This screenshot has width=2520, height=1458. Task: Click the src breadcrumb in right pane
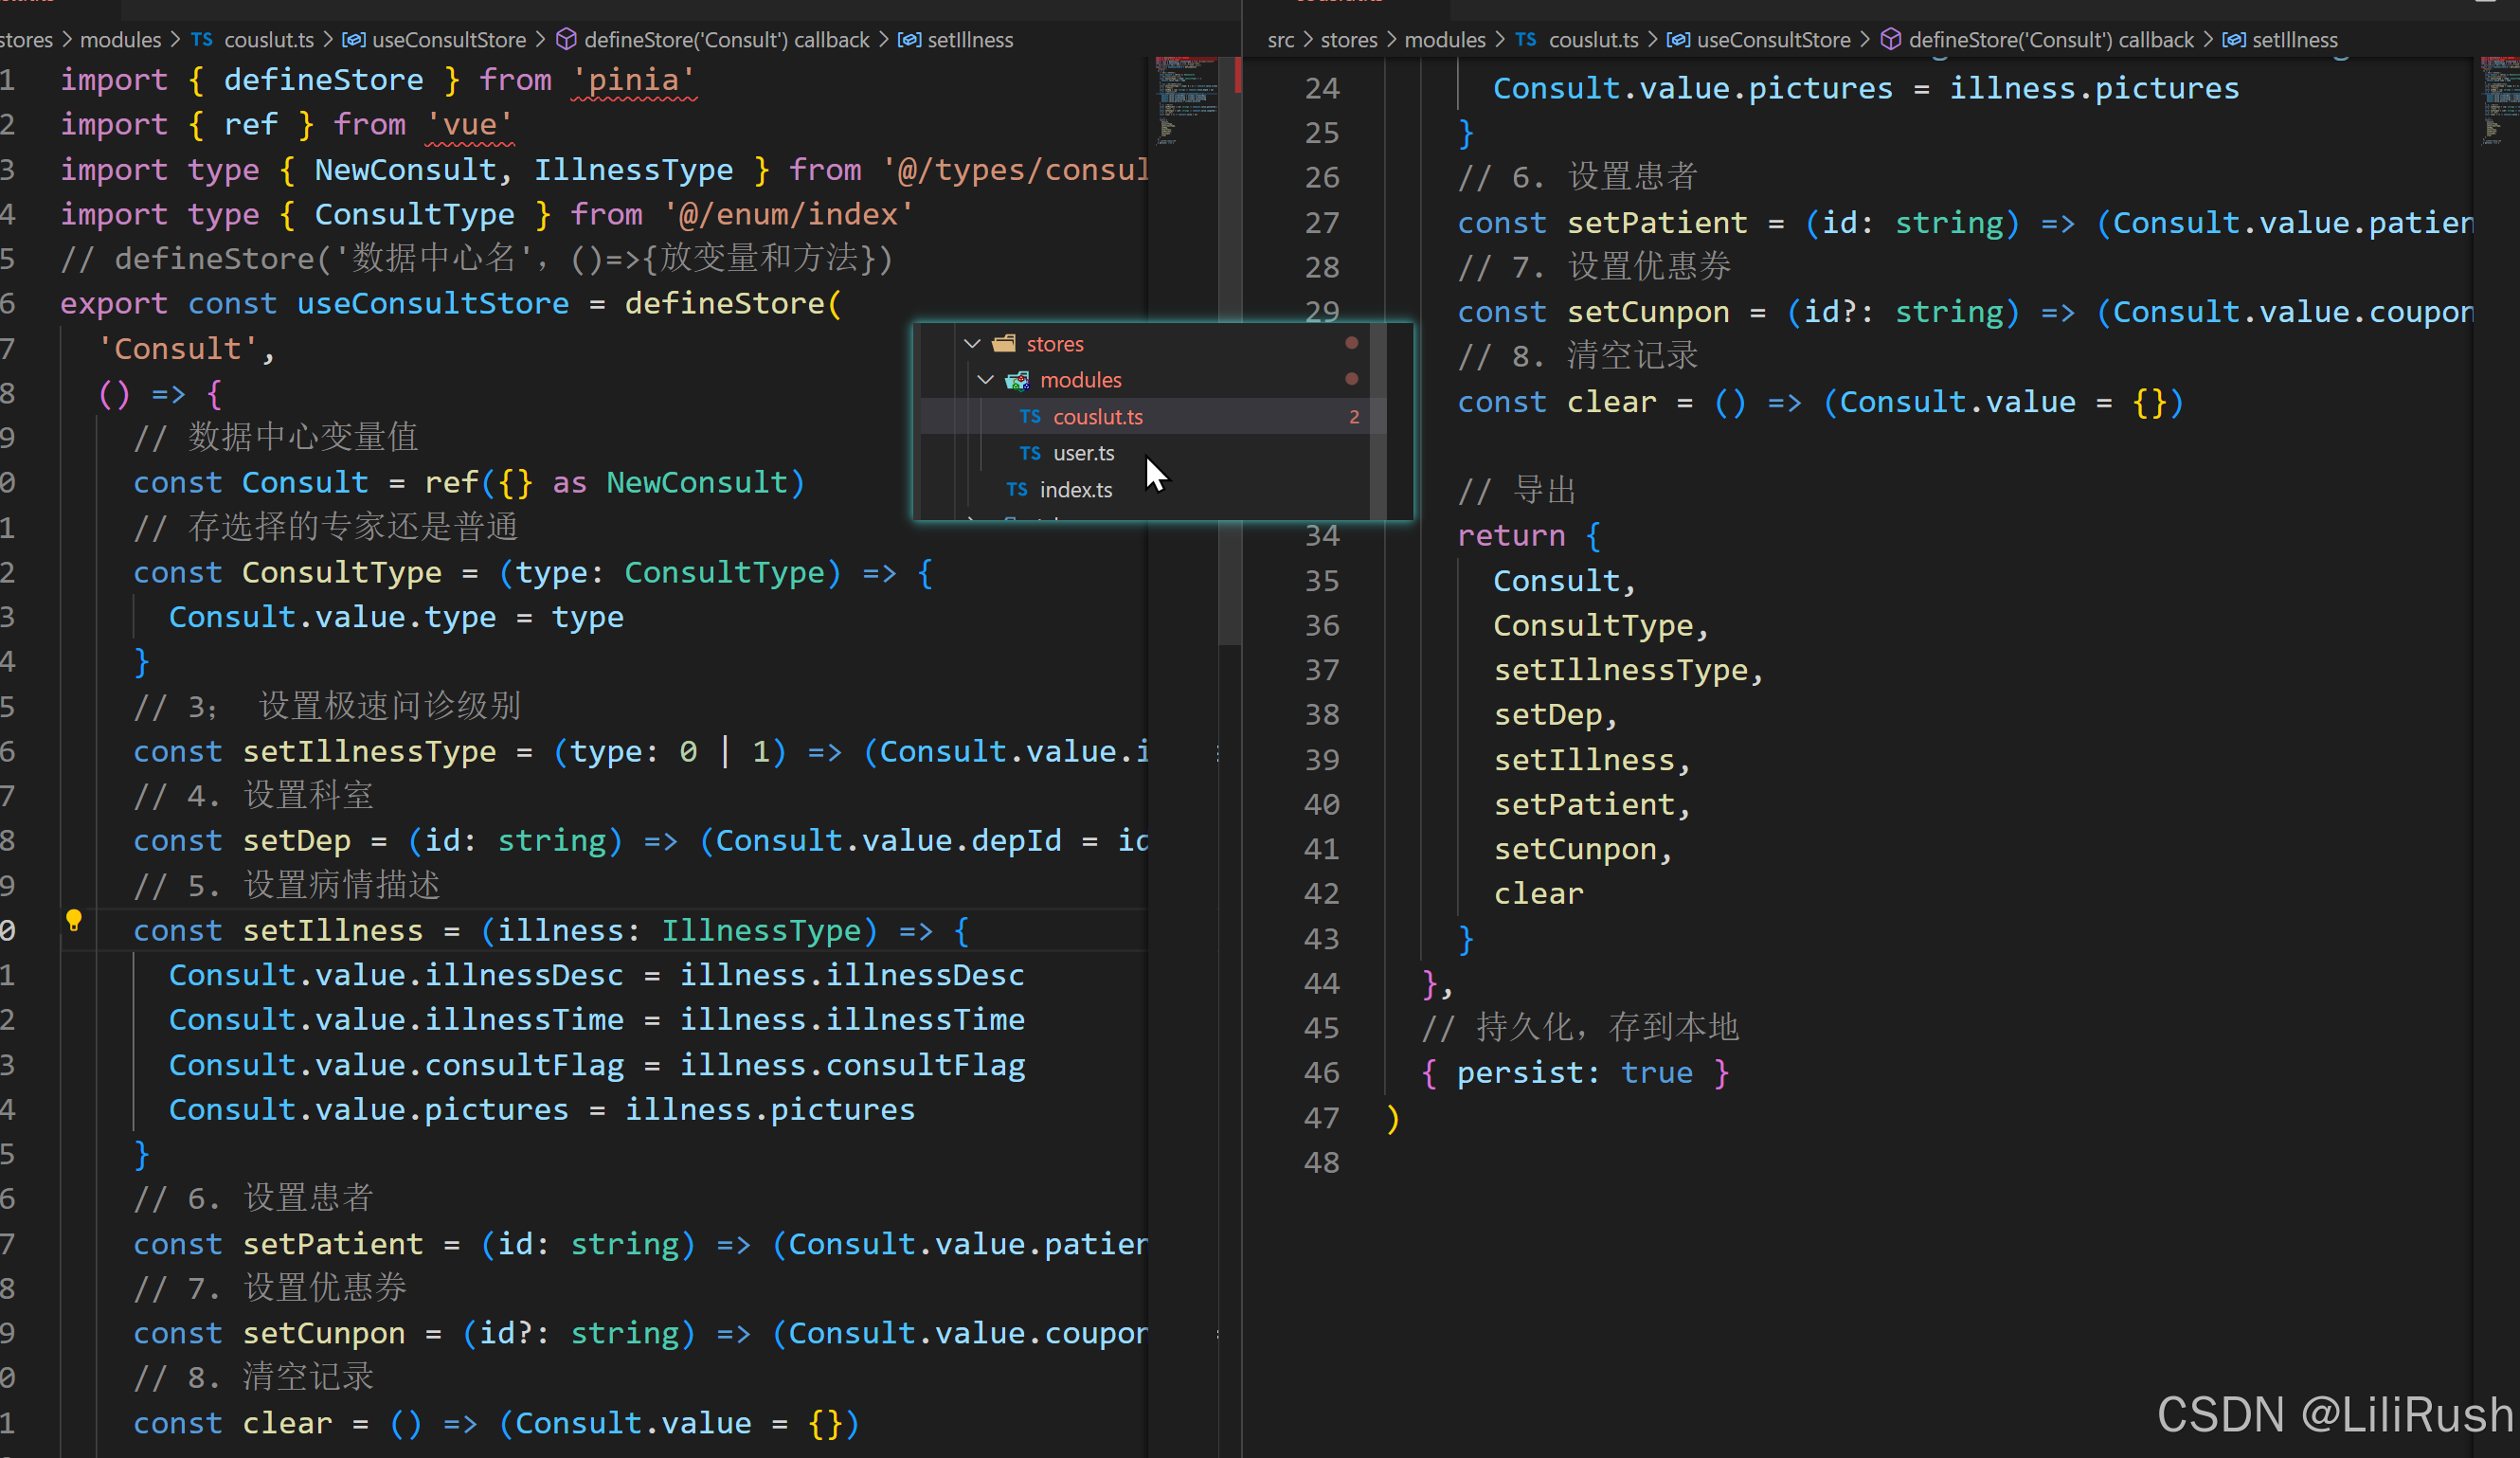click(1280, 40)
